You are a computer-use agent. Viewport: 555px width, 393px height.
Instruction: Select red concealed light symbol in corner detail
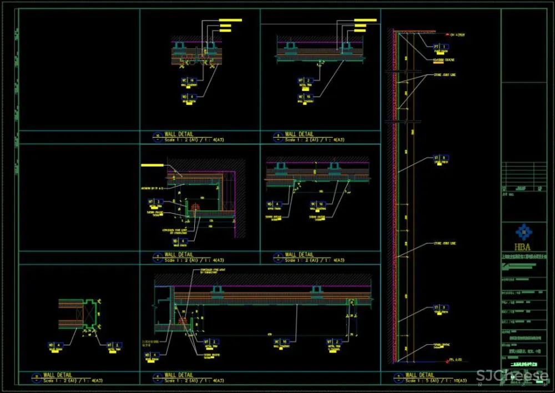[x=195, y=208]
